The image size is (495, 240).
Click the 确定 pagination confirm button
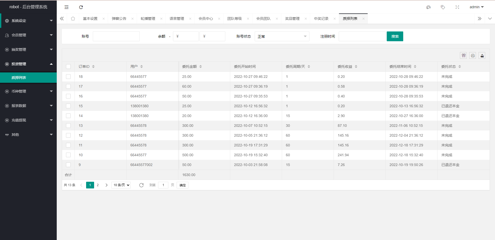182,185
